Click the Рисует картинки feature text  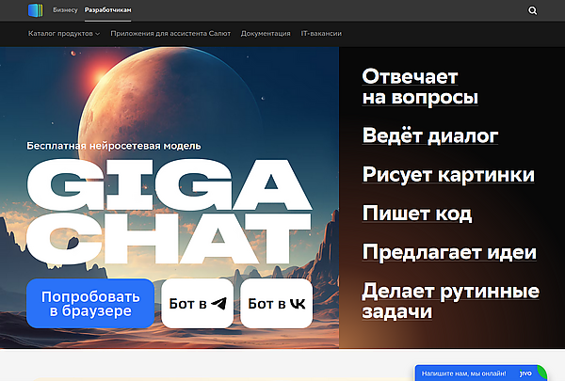pos(448,175)
